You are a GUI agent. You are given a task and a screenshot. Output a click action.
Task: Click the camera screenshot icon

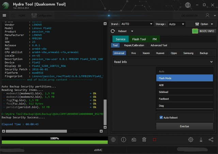[134, 140]
